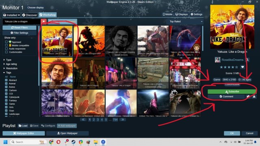Collapse the Tags filter section

7,73
